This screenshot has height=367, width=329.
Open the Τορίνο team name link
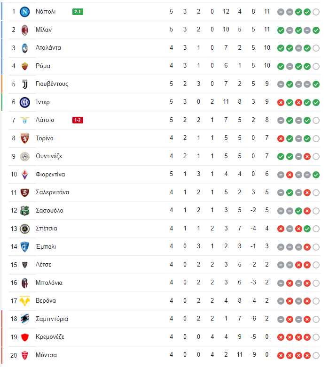tap(45, 138)
